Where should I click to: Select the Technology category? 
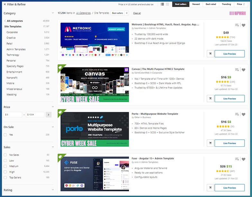13,55
